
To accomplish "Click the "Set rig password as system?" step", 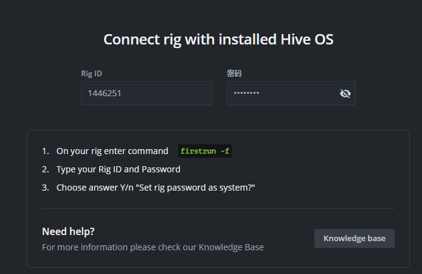I will 155,188.
